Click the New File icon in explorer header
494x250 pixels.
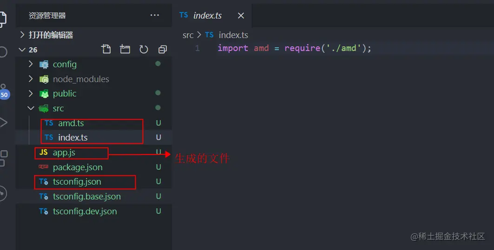point(106,49)
